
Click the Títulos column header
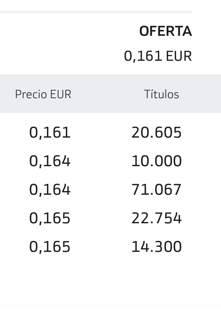(x=162, y=94)
